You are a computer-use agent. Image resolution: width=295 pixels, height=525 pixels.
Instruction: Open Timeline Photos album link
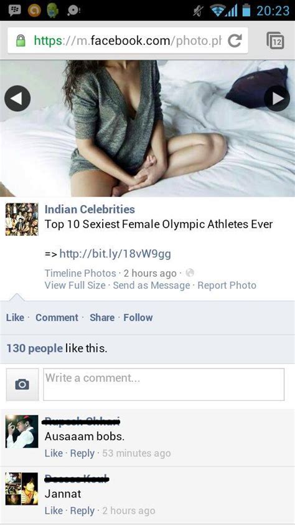80,273
